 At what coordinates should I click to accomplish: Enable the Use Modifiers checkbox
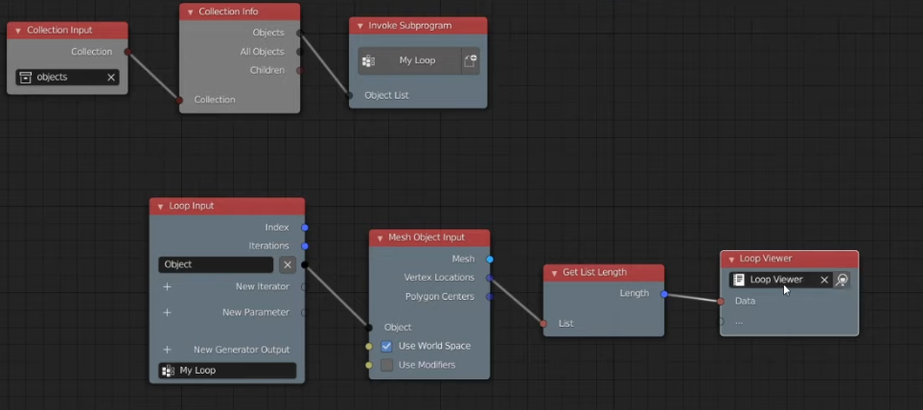387,365
